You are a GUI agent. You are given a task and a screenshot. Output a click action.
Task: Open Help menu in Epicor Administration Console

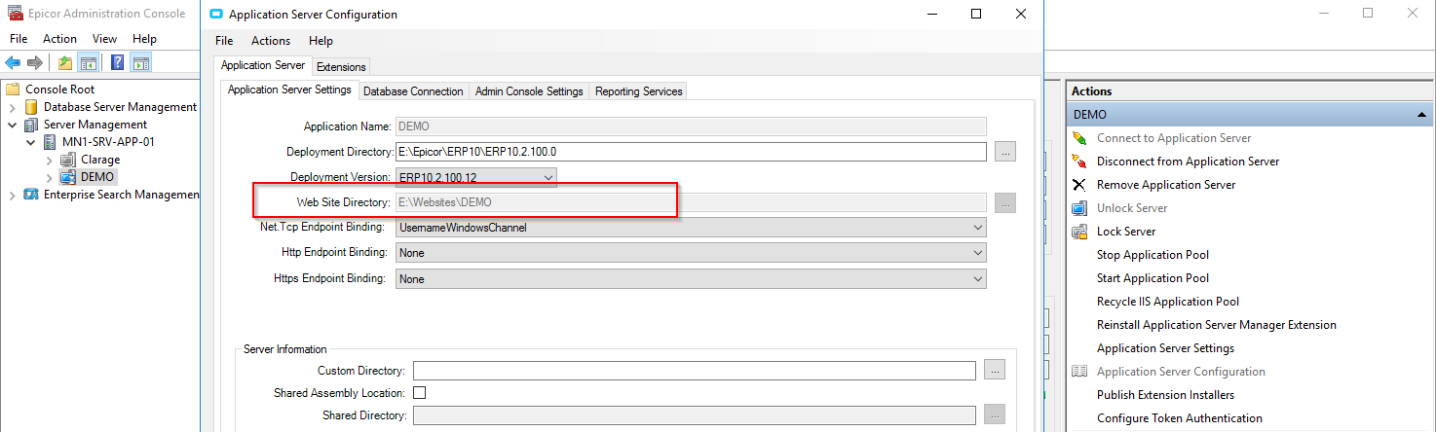pos(144,39)
